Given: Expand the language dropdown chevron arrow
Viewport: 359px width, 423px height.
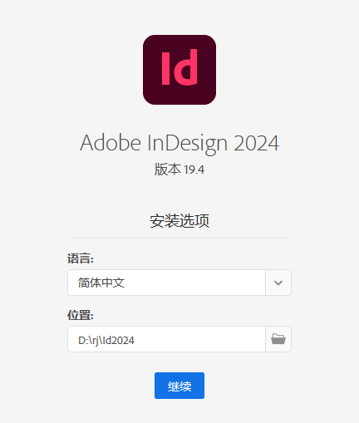Looking at the screenshot, I should click(x=278, y=283).
